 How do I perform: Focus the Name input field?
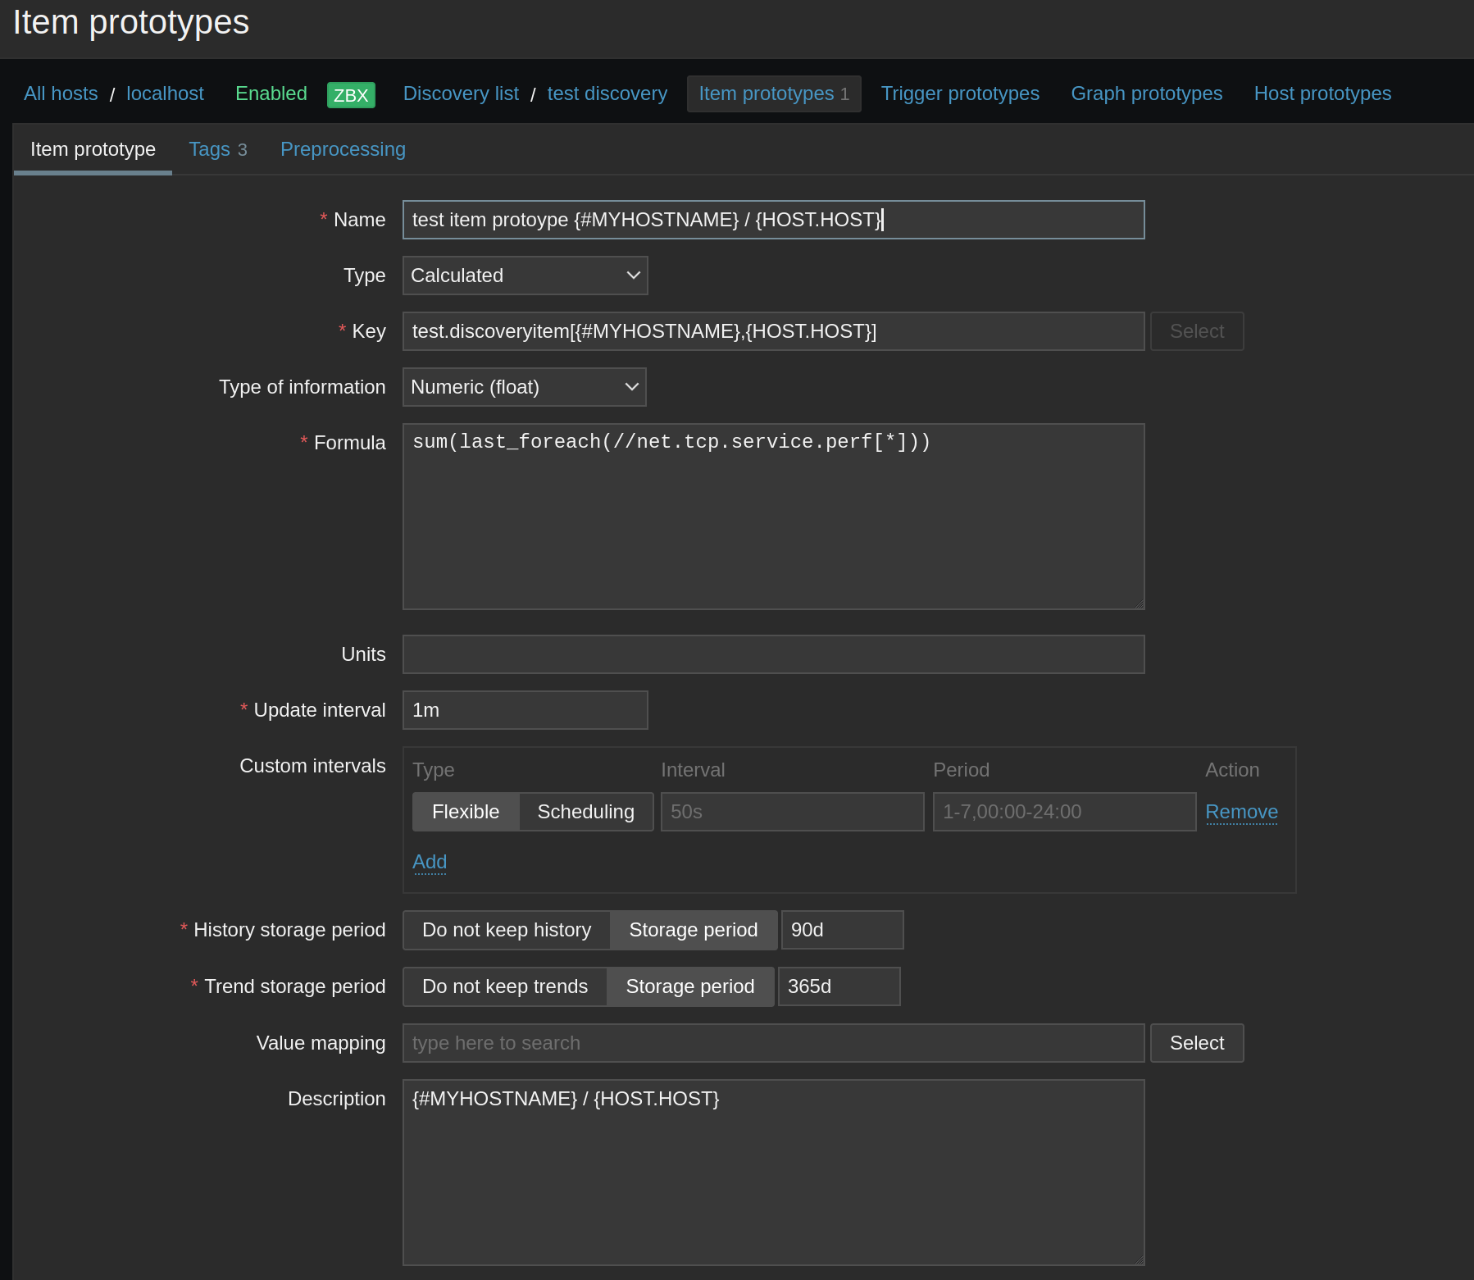click(x=774, y=220)
